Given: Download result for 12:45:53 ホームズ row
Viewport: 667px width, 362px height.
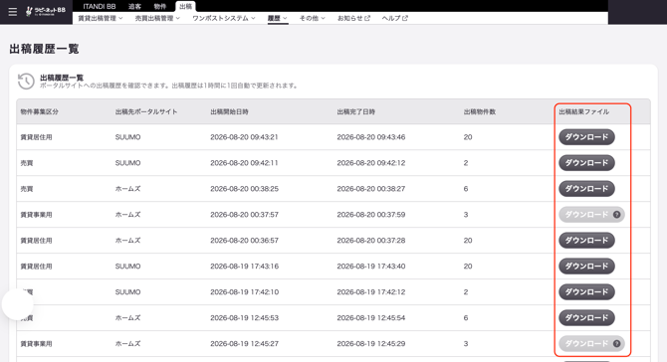Looking at the screenshot, I should [586, 318].
